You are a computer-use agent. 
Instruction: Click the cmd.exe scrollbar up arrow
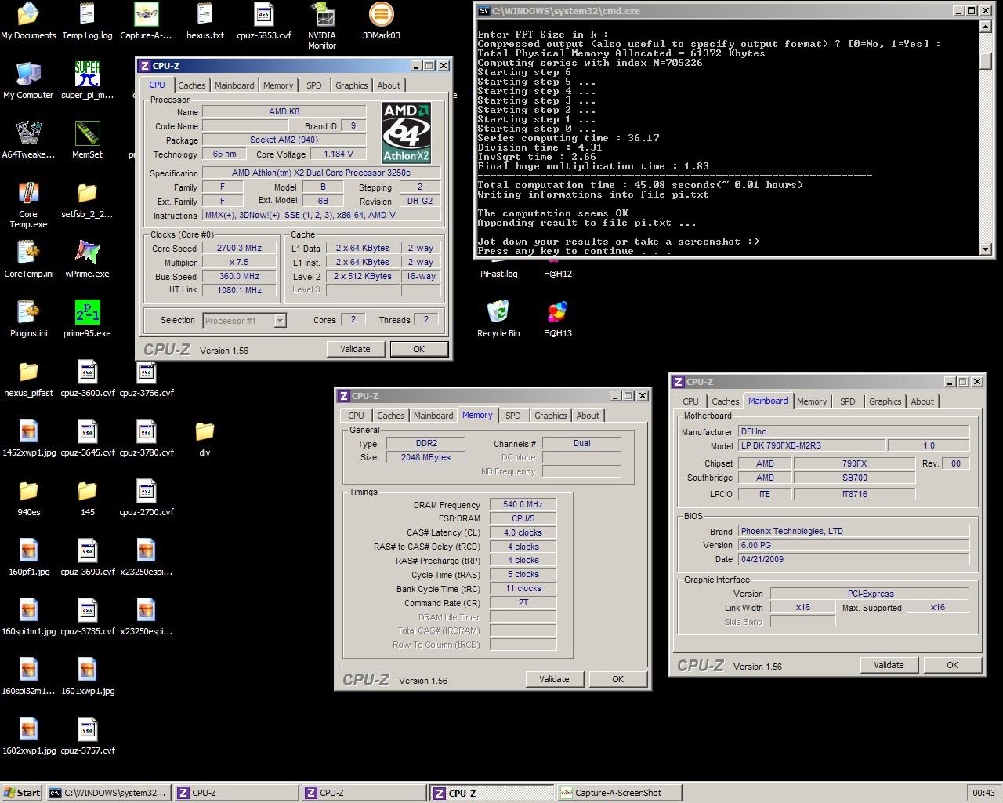[987, 25]
